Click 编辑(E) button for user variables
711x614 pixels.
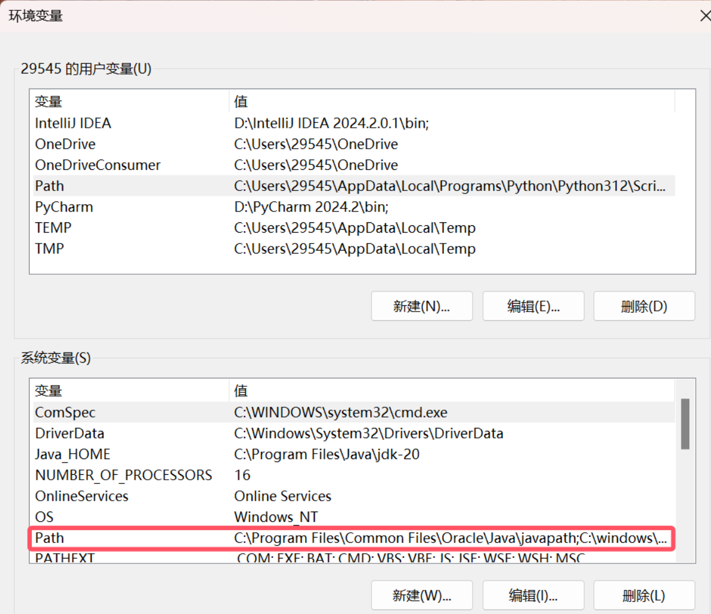tap(533, 306)
